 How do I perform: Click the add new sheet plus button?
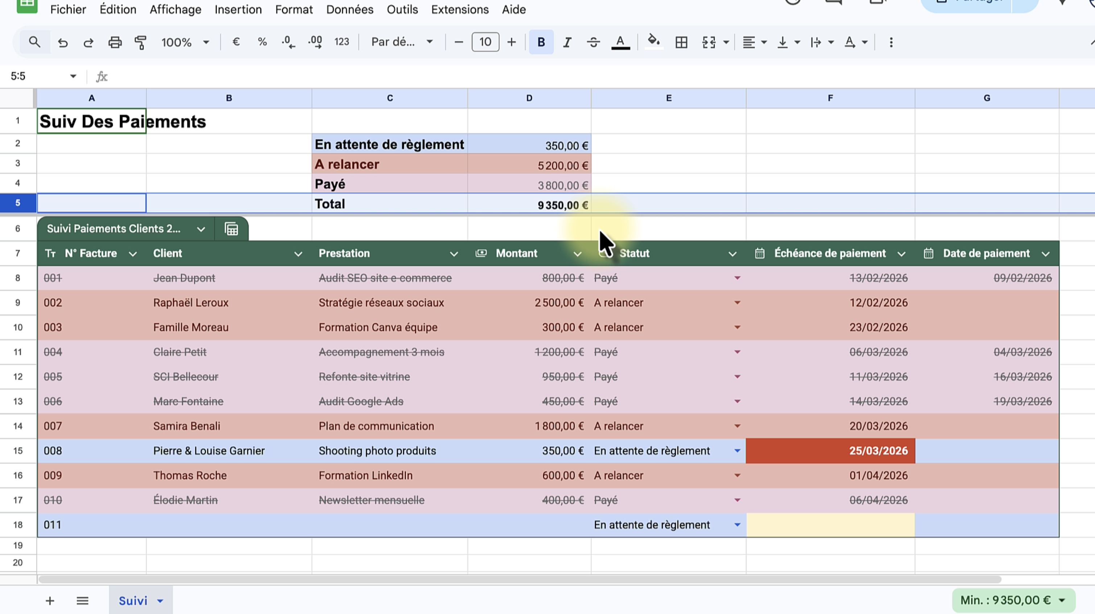(x=50, y=601)
